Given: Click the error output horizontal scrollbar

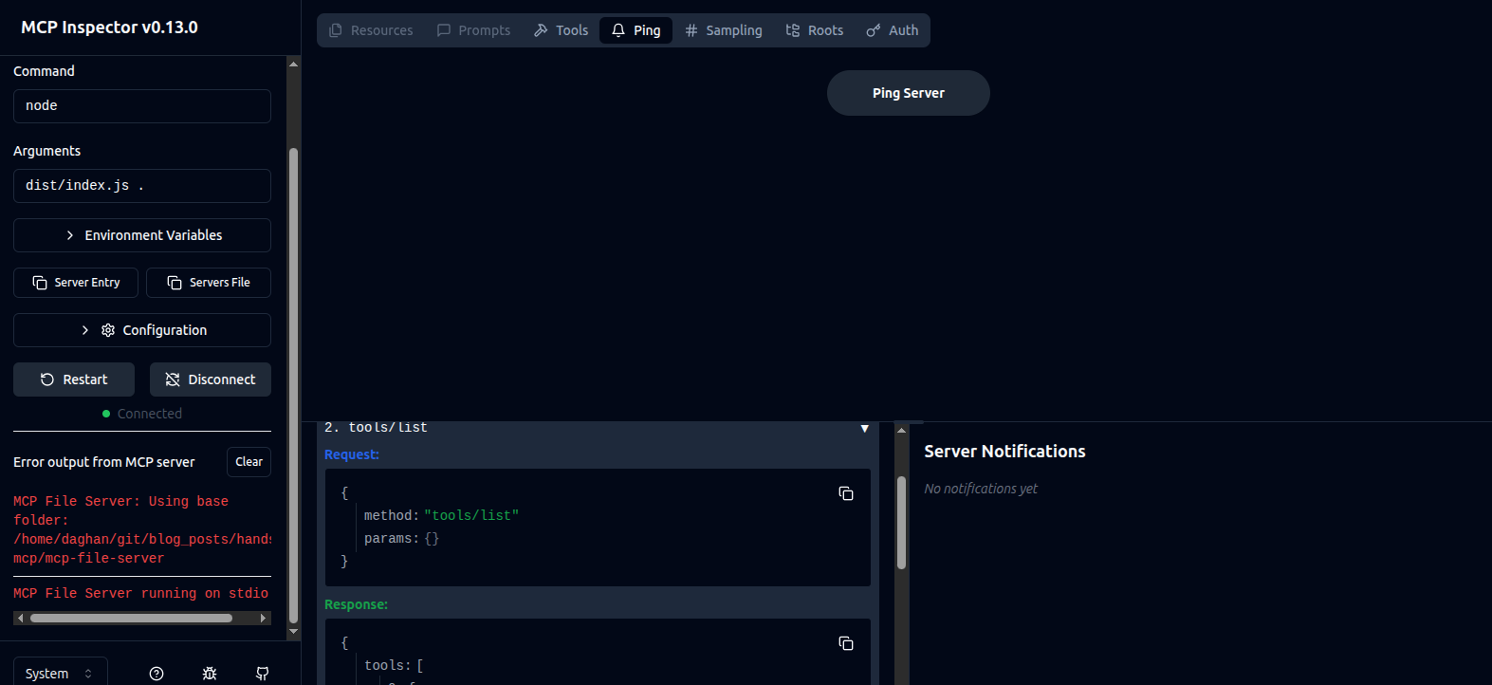Looking at the screenshot, I should 131,618.
